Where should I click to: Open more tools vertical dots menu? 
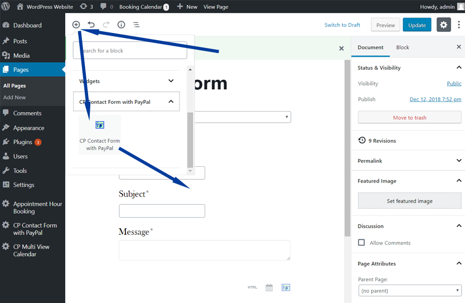[x=459, y=25]
